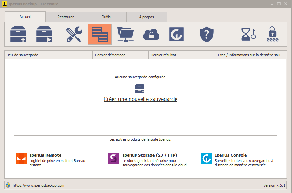
Task: Open the A propos tab
Action: pos(147,17)
